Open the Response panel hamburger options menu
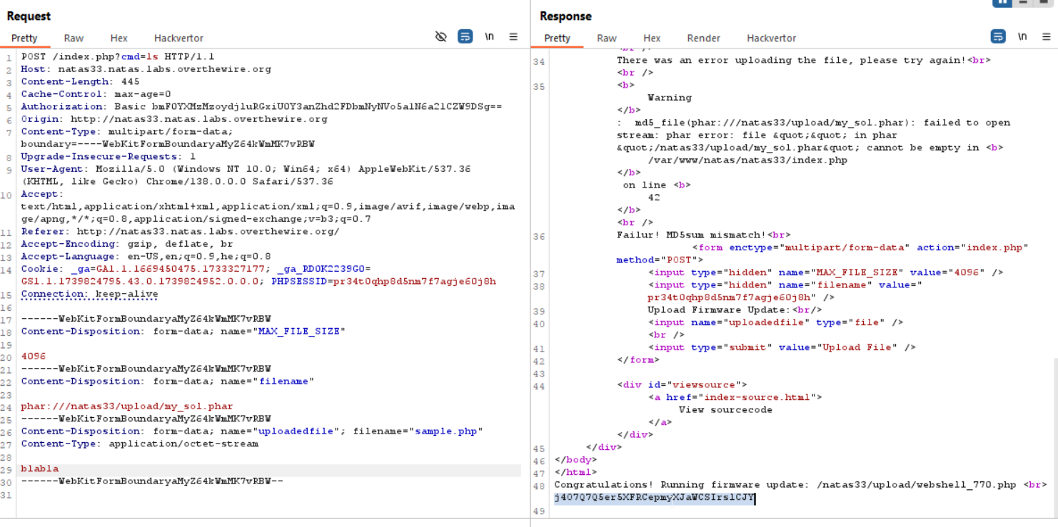This screenshot has height=527, width=1058. 1047,37
